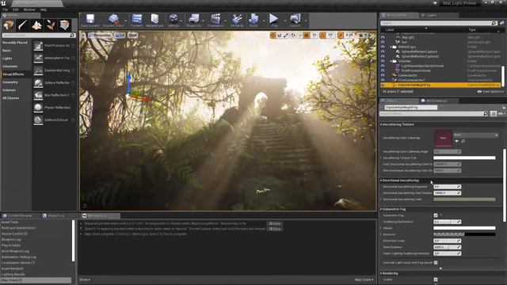Select Geometry category in Modes panel

click(10, 82)
